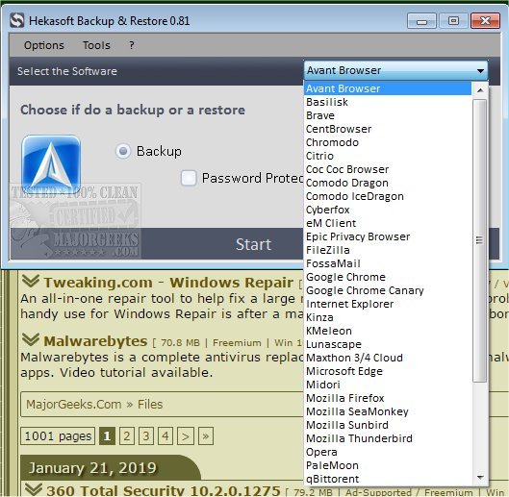The width and height of the screenshot is (509, 497).
Task: Choose qBittorent from the list
Action: [x=388, y=479]
